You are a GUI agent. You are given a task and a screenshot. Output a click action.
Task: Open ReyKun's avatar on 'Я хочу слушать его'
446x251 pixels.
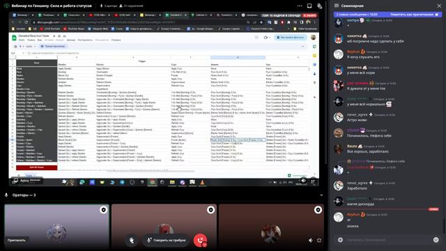click(339, 54)
